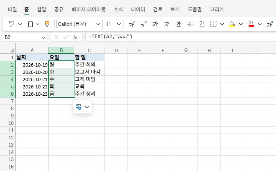Toggle Underline formatting
This screenshot has height=171, width=276.
point(178,24)
